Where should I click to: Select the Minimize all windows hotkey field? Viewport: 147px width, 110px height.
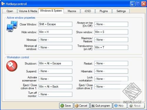[55, 47]
